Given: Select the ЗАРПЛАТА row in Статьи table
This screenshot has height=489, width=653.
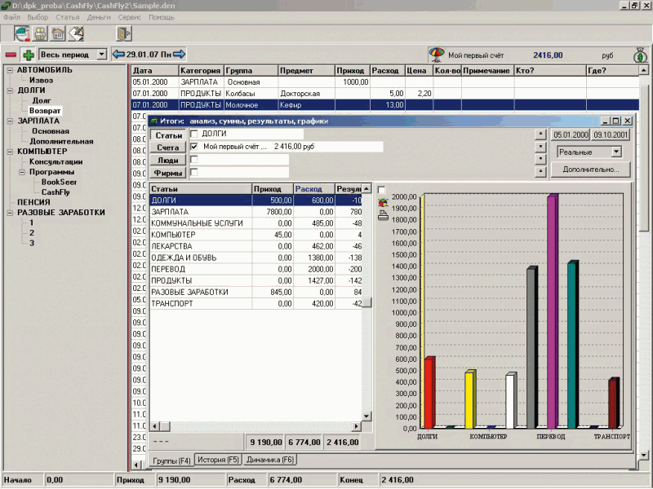Looking at the screenshot, I should (255, 212).
